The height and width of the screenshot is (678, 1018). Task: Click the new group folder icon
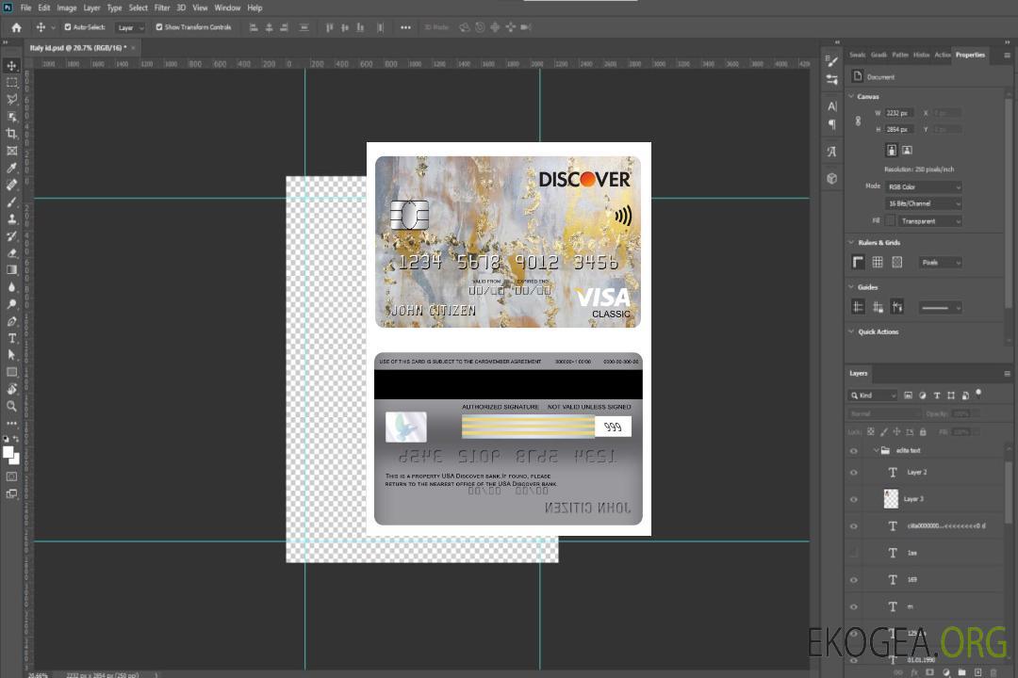click(x=961, y=672)
